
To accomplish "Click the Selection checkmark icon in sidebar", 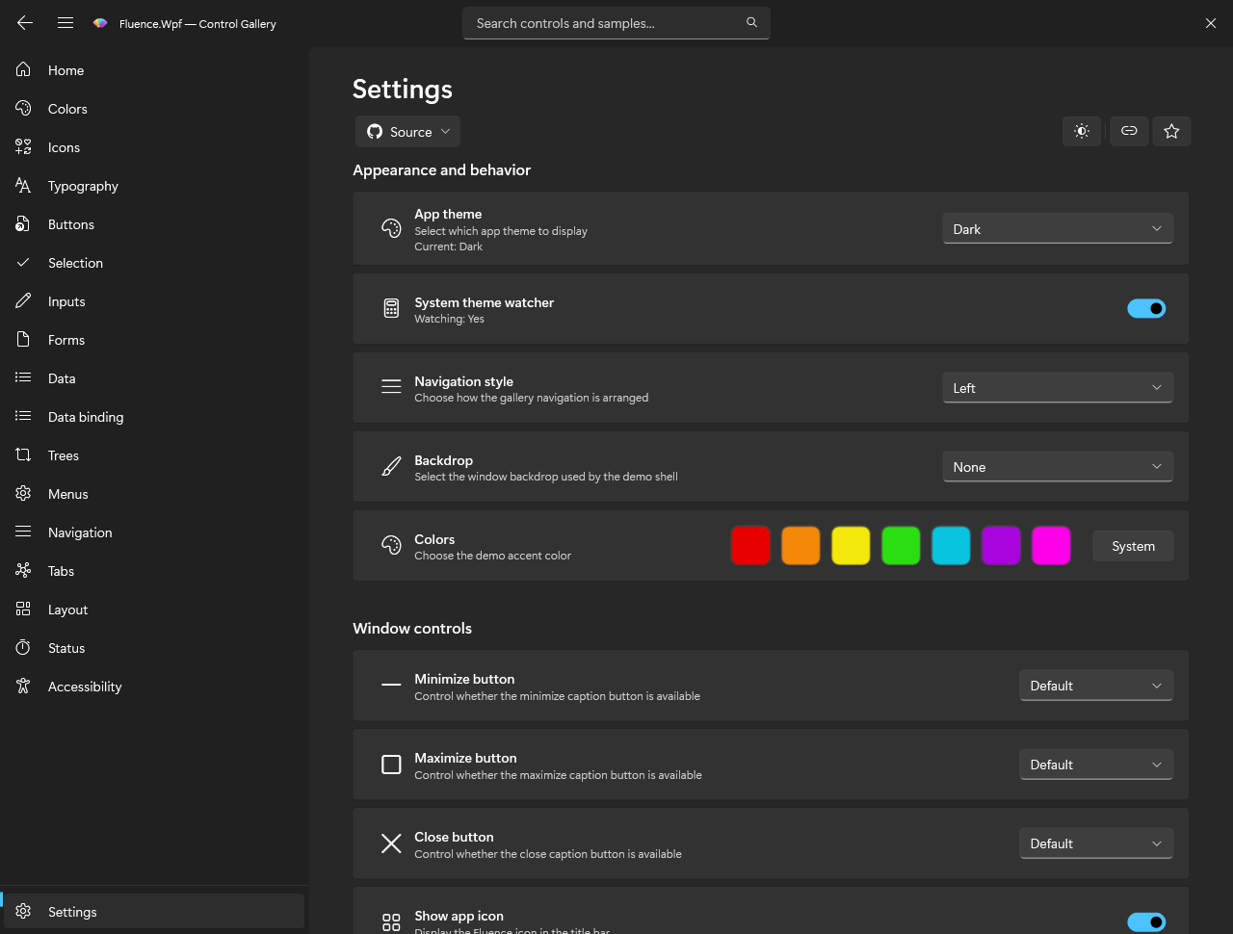I will pyautogui.click(x=23, y=263).
